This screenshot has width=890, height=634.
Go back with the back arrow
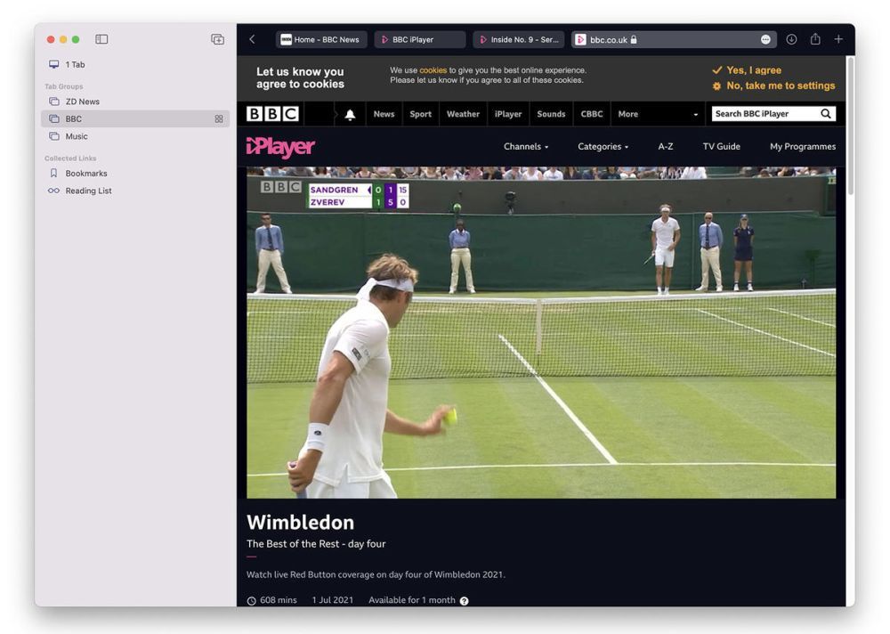(x=252, y=39)
